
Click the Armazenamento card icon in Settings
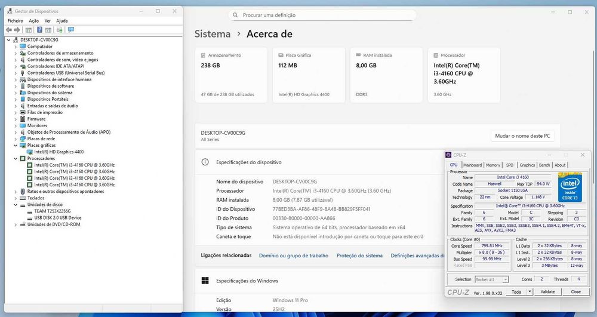(203, 55)
